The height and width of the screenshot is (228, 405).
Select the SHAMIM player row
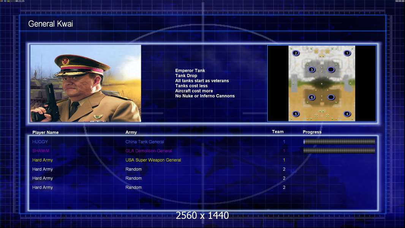tap(203, 151)
